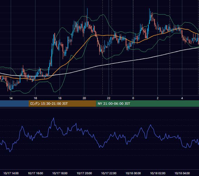Click the 10/17 22:00 date label
Image resolution: width=199 pixels, height=176 pixels.
[109, 173]
